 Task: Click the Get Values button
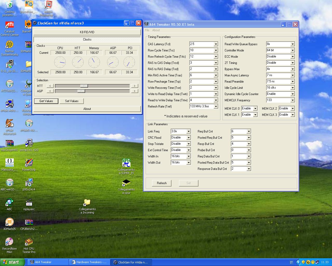pos(46,101)
